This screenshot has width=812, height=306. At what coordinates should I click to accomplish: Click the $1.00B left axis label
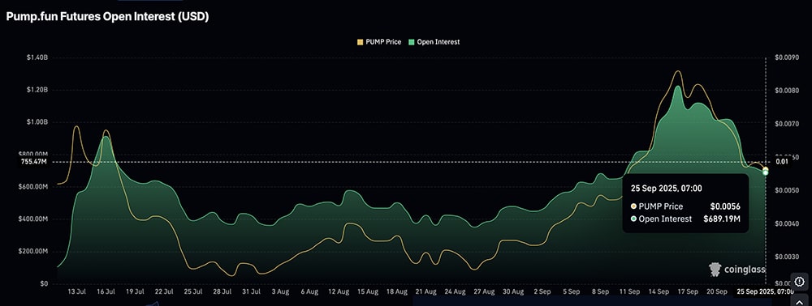[38, 122]
